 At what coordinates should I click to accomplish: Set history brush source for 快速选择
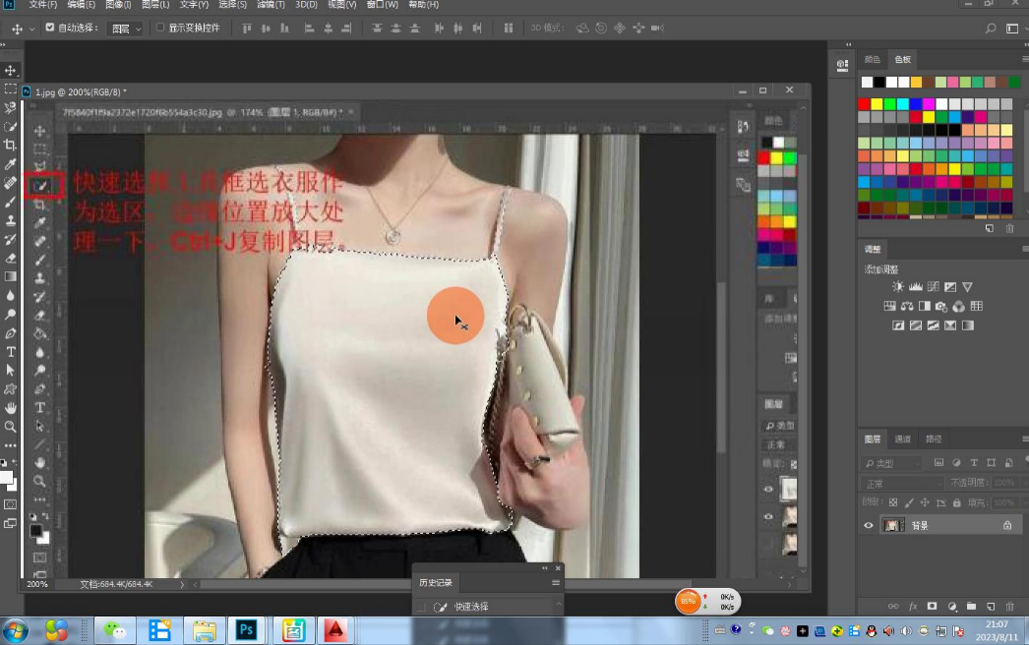pyautogui.click(x=421, y=607)
